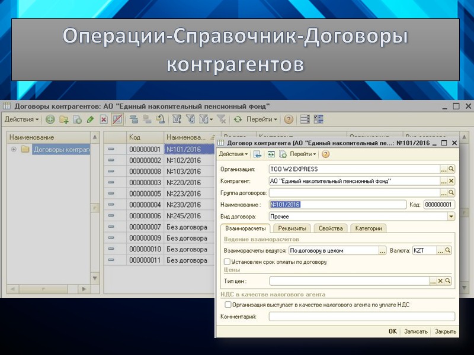
Task: Select the row №245/2016
Action: coord(159,216)
